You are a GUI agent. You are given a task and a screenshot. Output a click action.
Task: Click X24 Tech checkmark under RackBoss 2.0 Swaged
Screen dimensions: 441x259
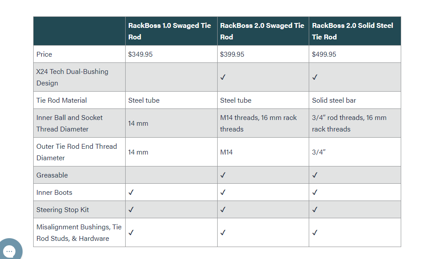223,77
